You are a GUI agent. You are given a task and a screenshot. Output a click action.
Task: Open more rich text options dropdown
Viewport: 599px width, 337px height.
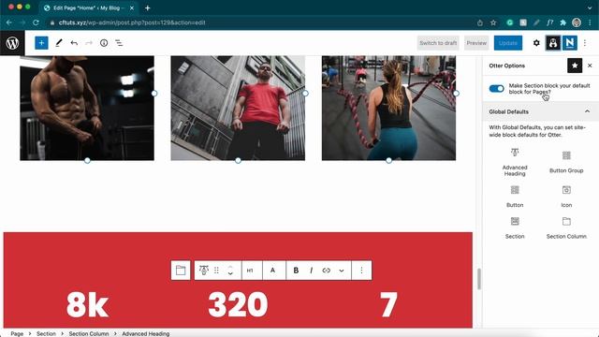342,271
